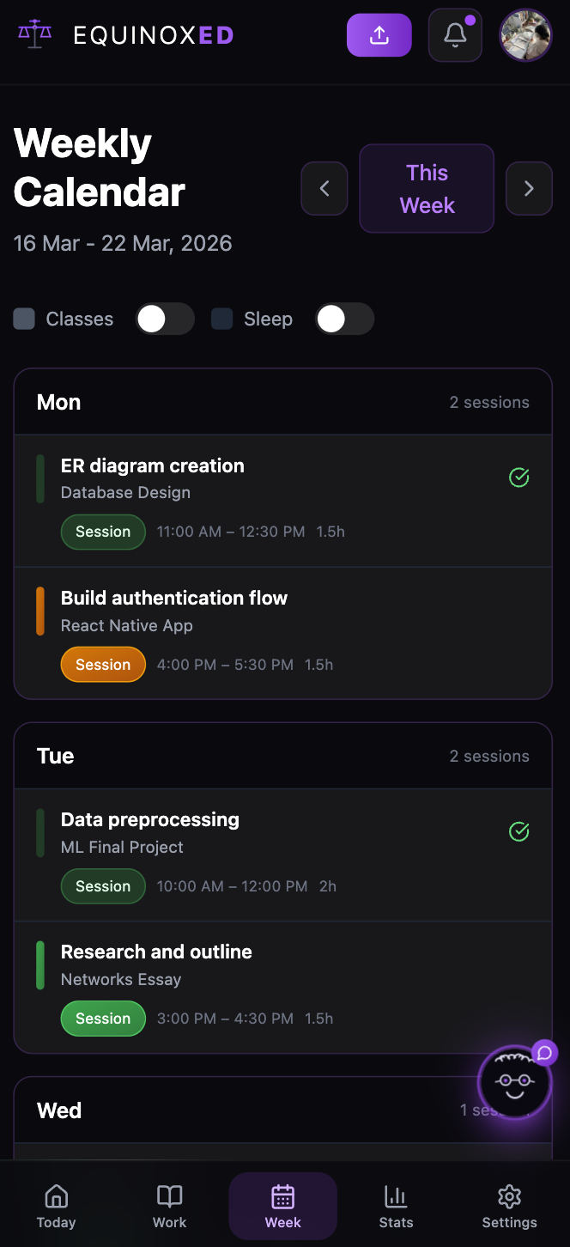Open your profile avatar picture

click(x=525, y=34)
